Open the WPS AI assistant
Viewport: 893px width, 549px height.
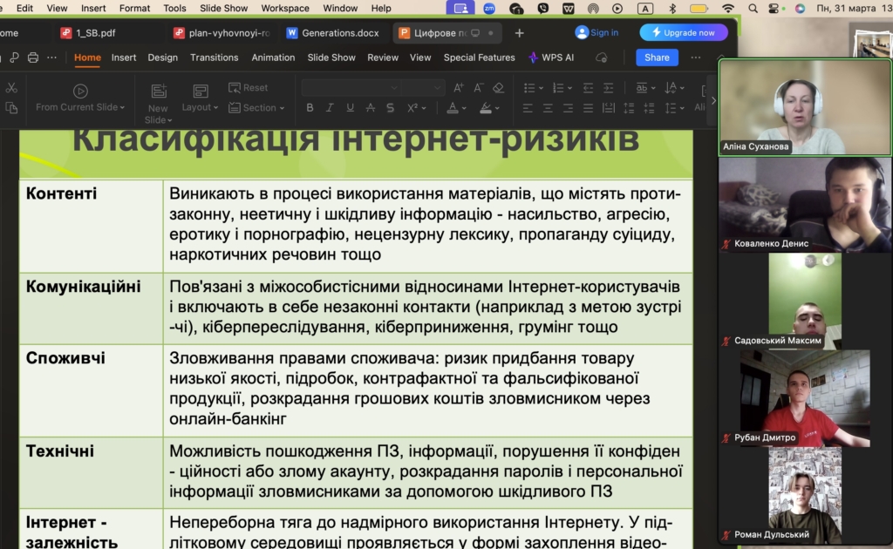[x=550, y=58]
